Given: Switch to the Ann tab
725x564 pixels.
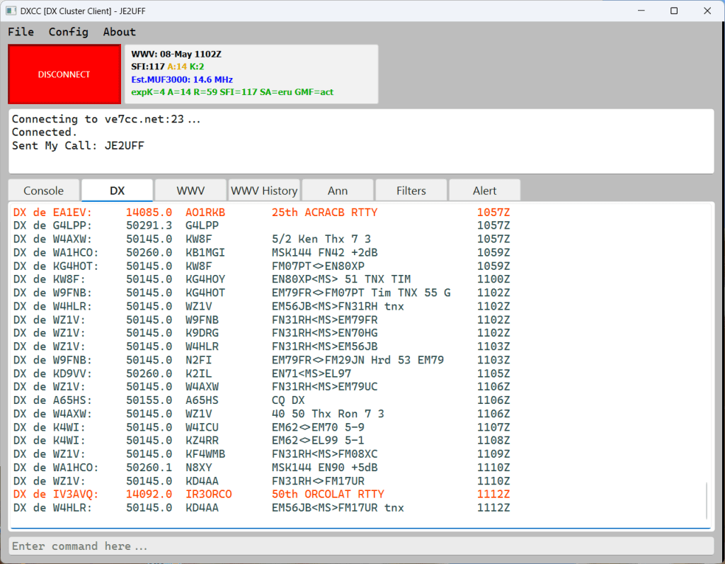Looking at the screenshot, I should [338, 191].
